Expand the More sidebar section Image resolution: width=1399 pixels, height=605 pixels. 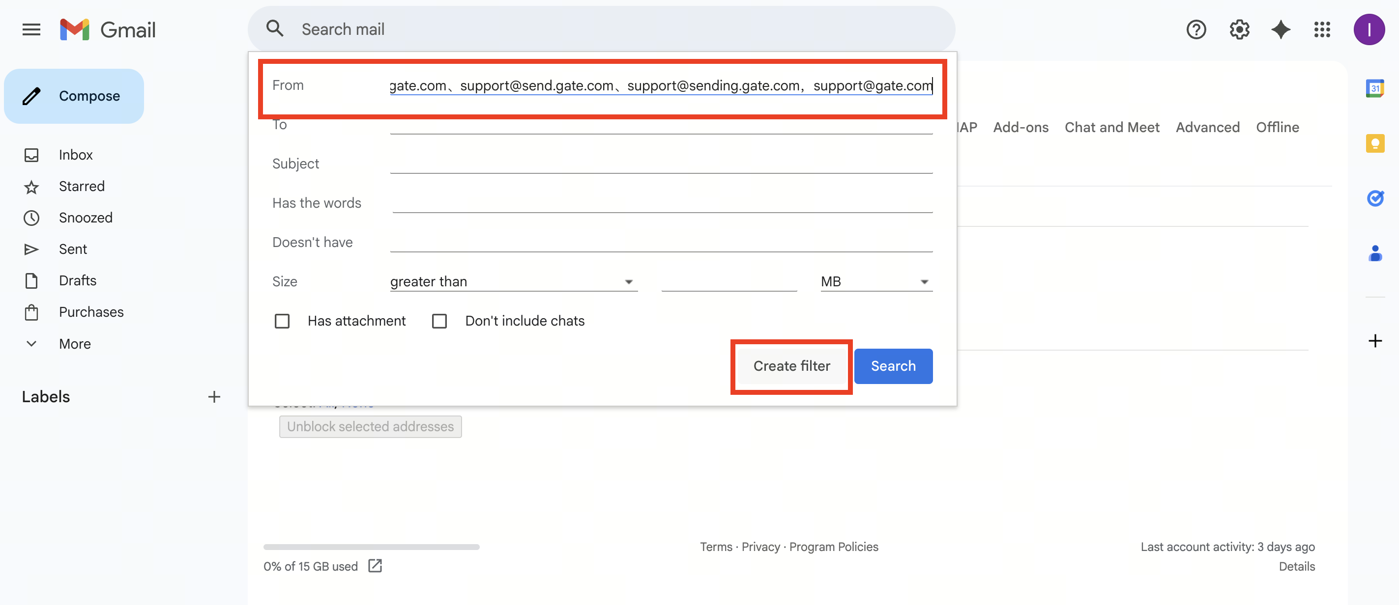pyautogui.click(x=75, y=344)
